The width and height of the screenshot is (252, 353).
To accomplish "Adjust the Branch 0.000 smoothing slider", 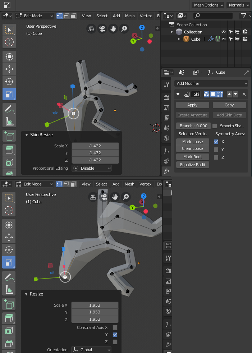I will 193,126.
